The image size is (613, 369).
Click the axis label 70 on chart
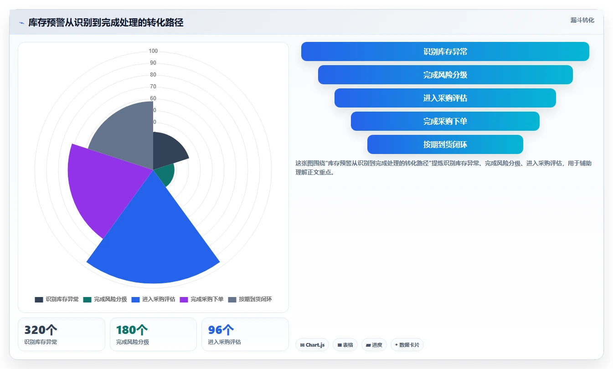point(153,87)
